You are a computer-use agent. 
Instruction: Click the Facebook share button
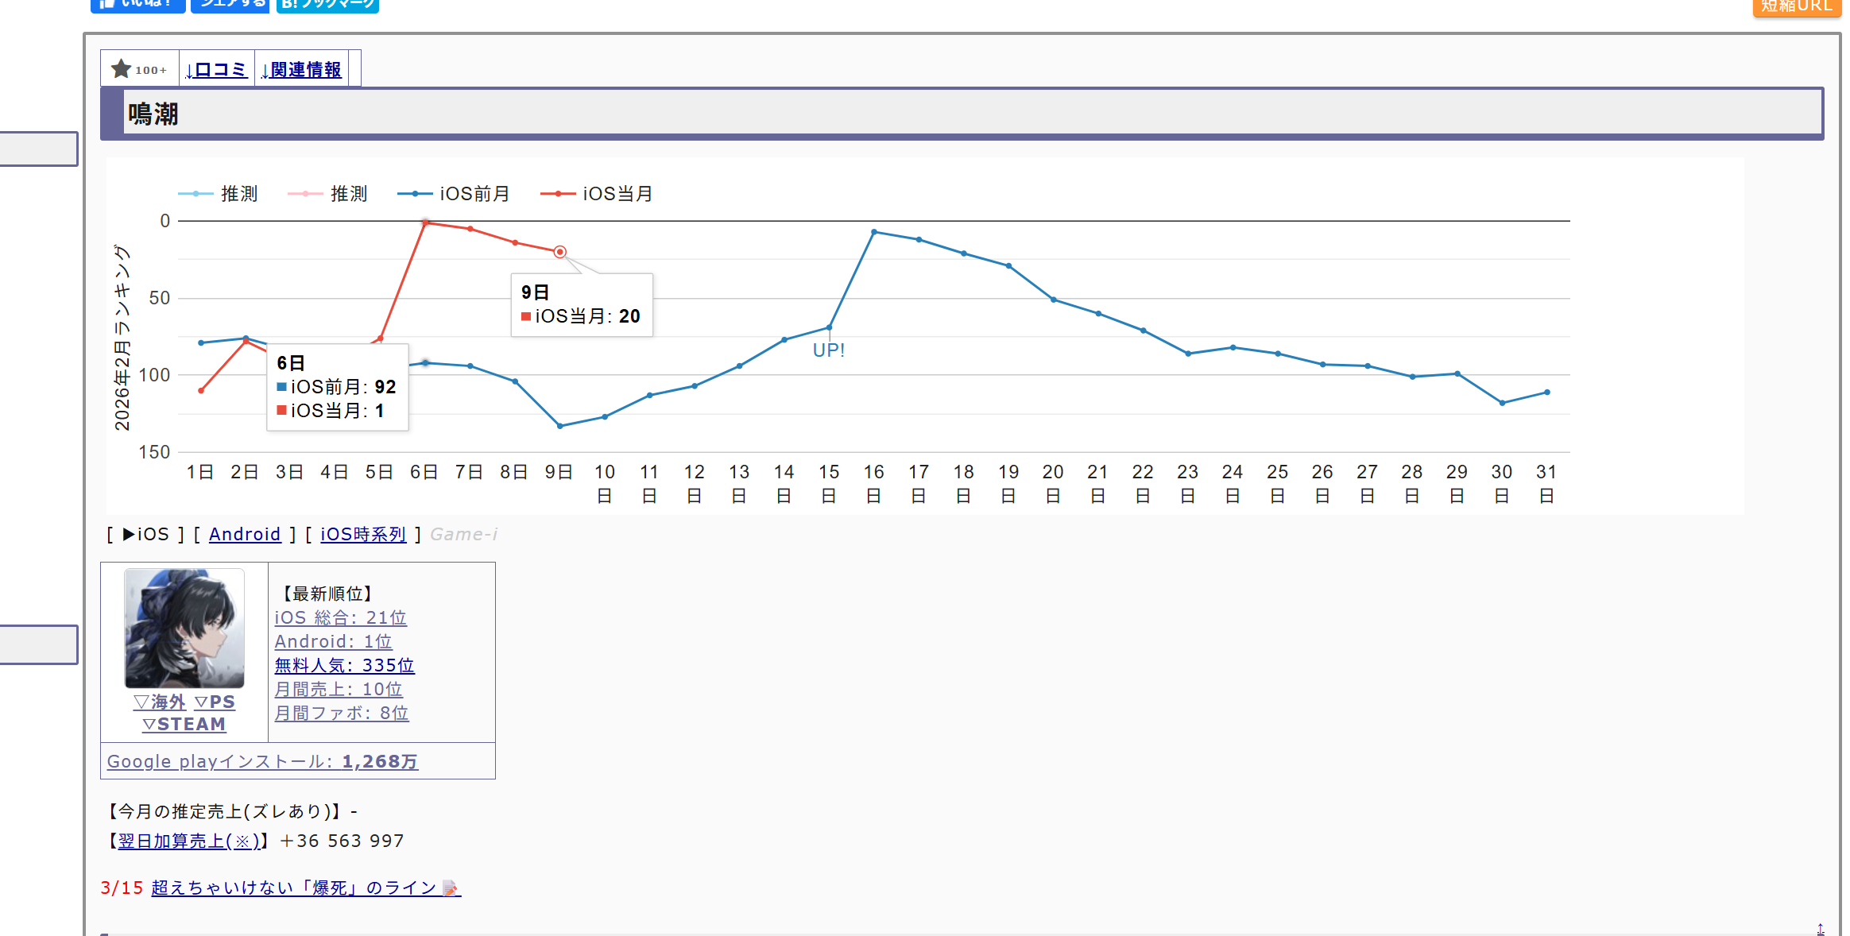pyautogui.click(x=230, y=4)
